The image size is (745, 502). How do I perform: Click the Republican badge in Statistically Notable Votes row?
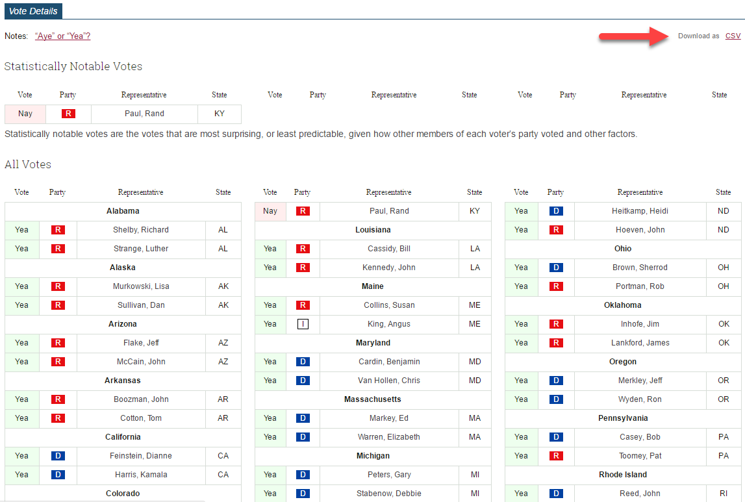[x=68, y=114]
